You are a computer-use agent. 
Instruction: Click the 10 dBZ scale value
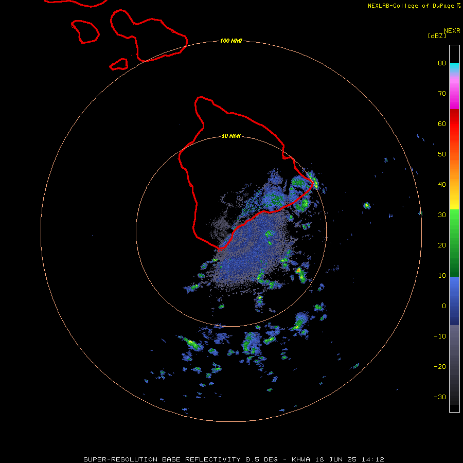(442, 276)
